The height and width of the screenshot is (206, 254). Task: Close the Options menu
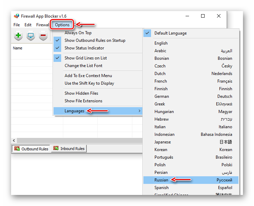(62, 25)
